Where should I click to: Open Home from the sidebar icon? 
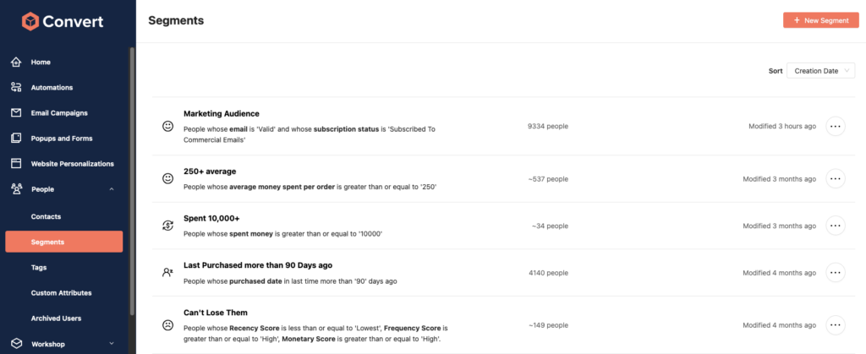pyautogui.click(x=16, y=63)
